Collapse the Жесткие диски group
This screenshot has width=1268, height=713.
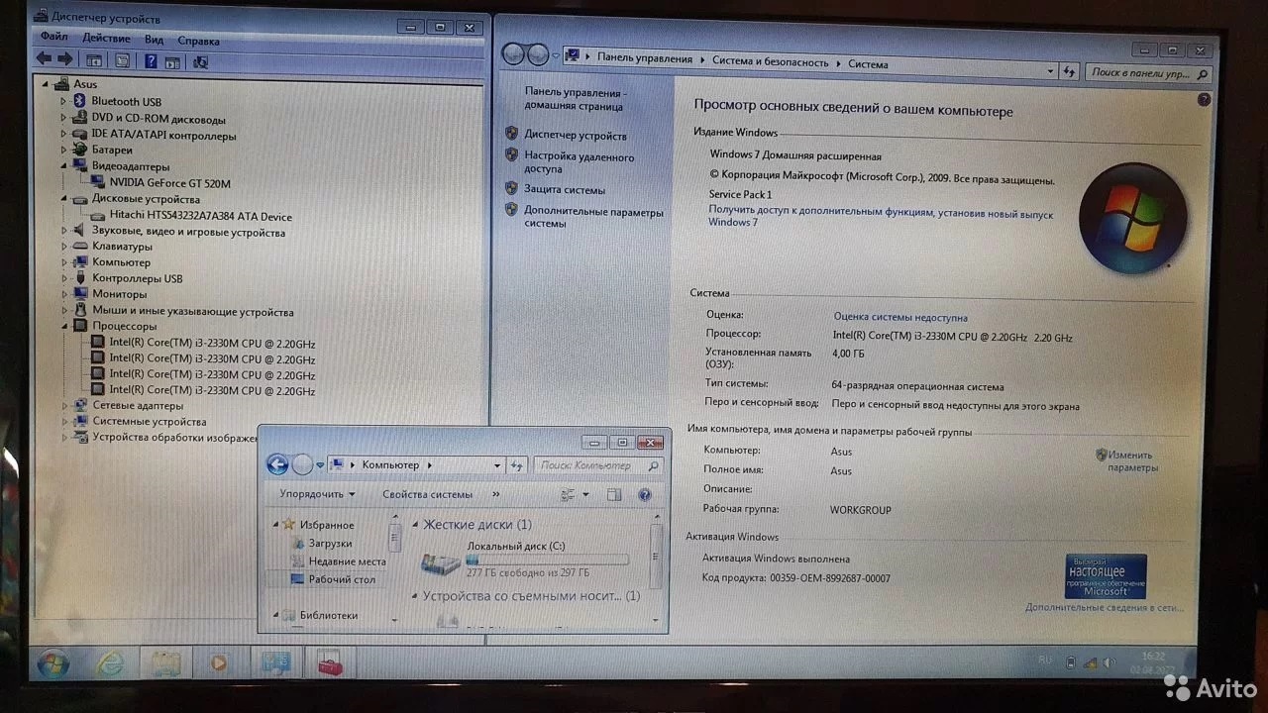[x=415, y=525]
